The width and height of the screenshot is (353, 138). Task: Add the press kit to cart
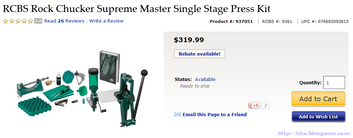click(x=318, y=99)
